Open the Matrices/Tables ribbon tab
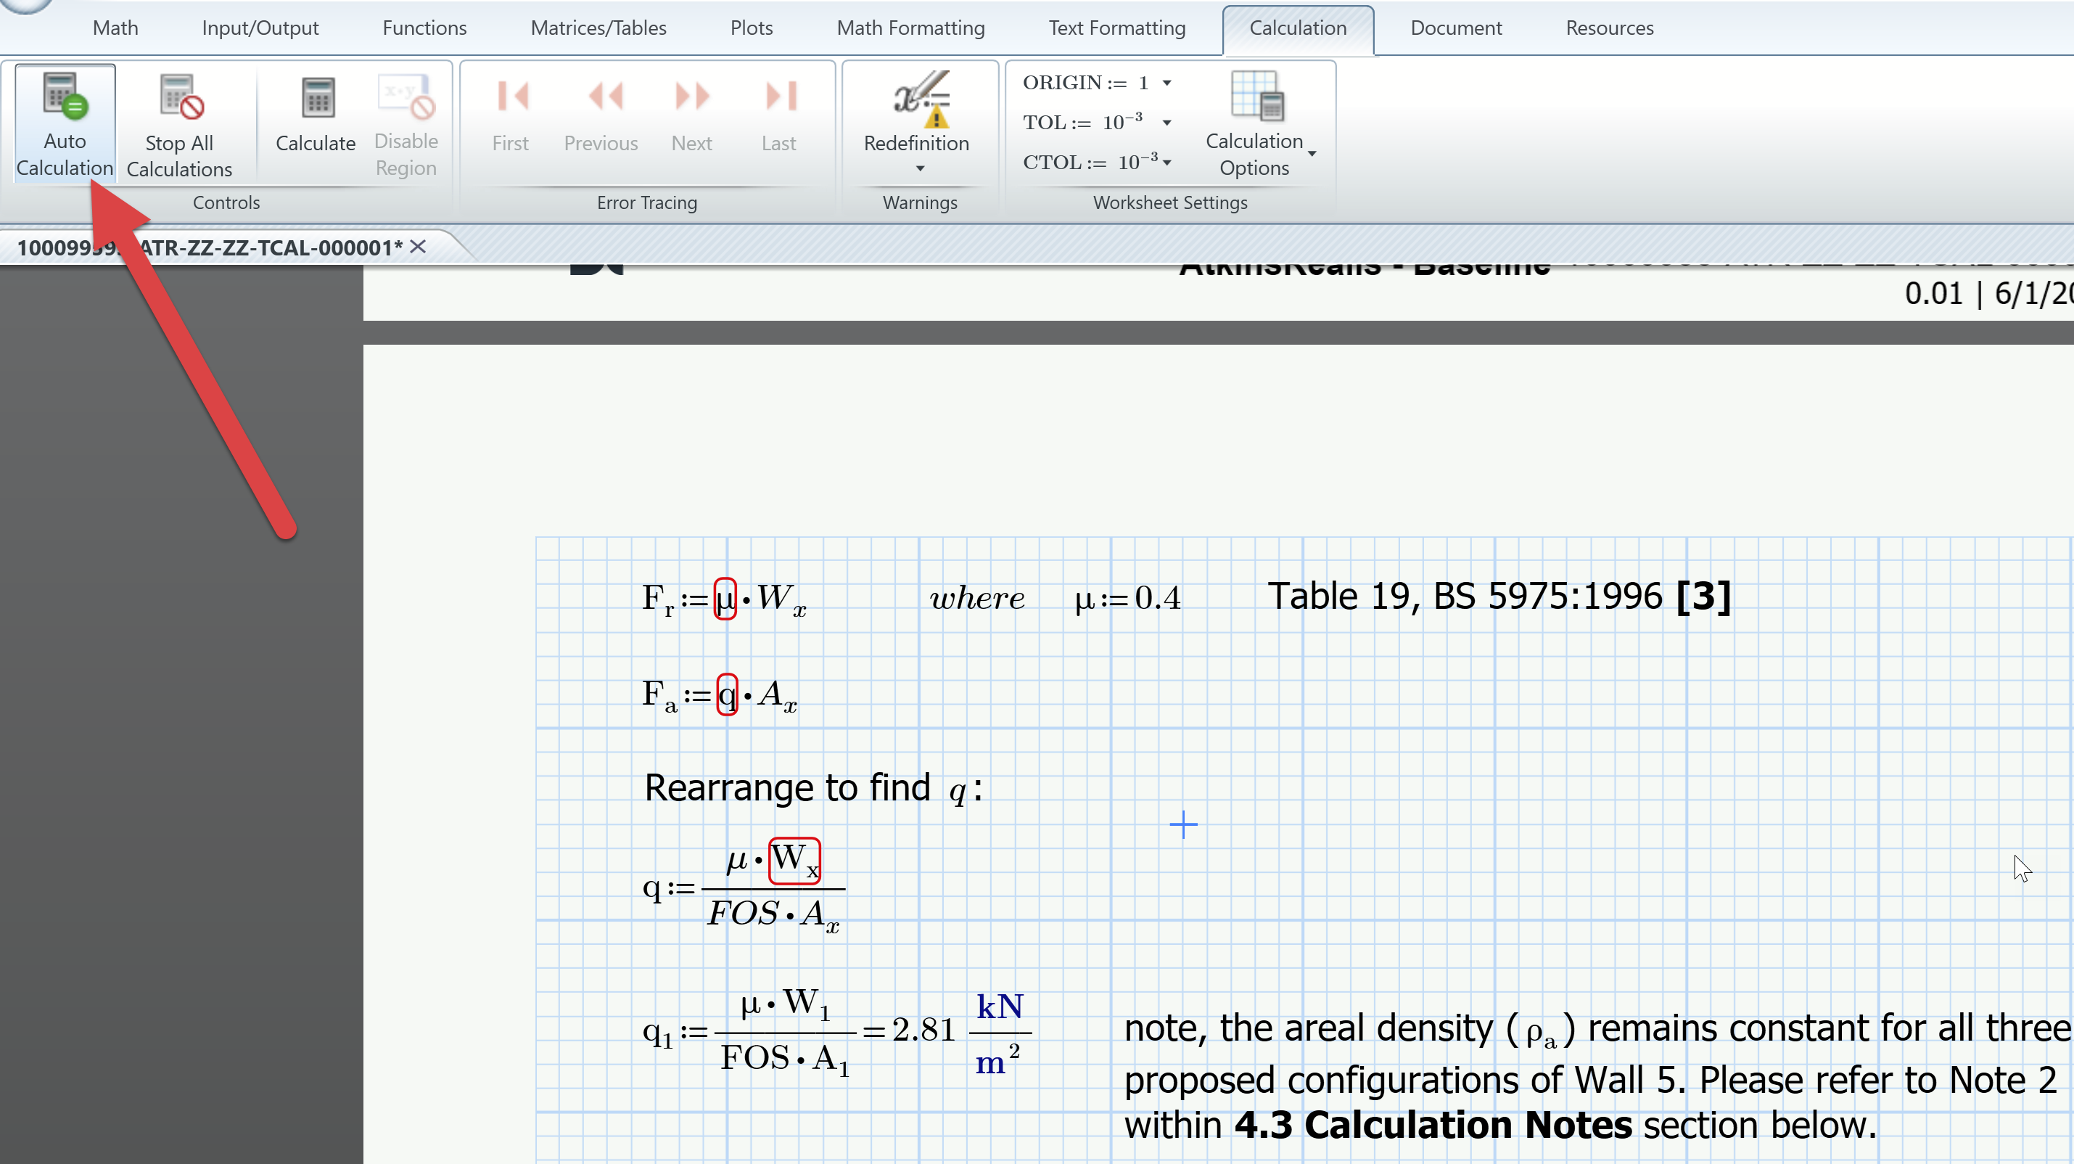The width and height of the screenshot is (2074, 1164). (x=598, y=28)
